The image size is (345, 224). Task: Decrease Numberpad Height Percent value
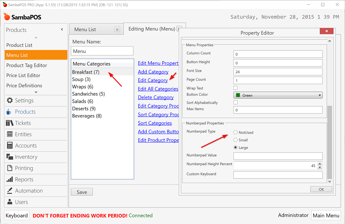point(320,167)
